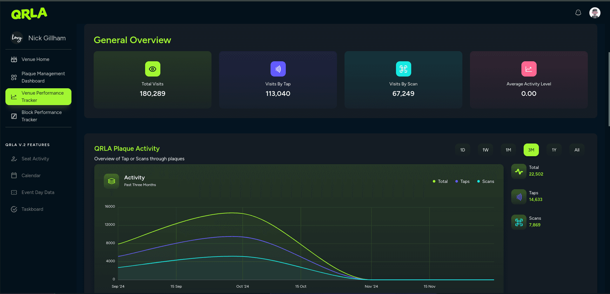The height and width of the screenshot is (294, 610).
Task: Open the user profile avatar
Action: (595, 13)
